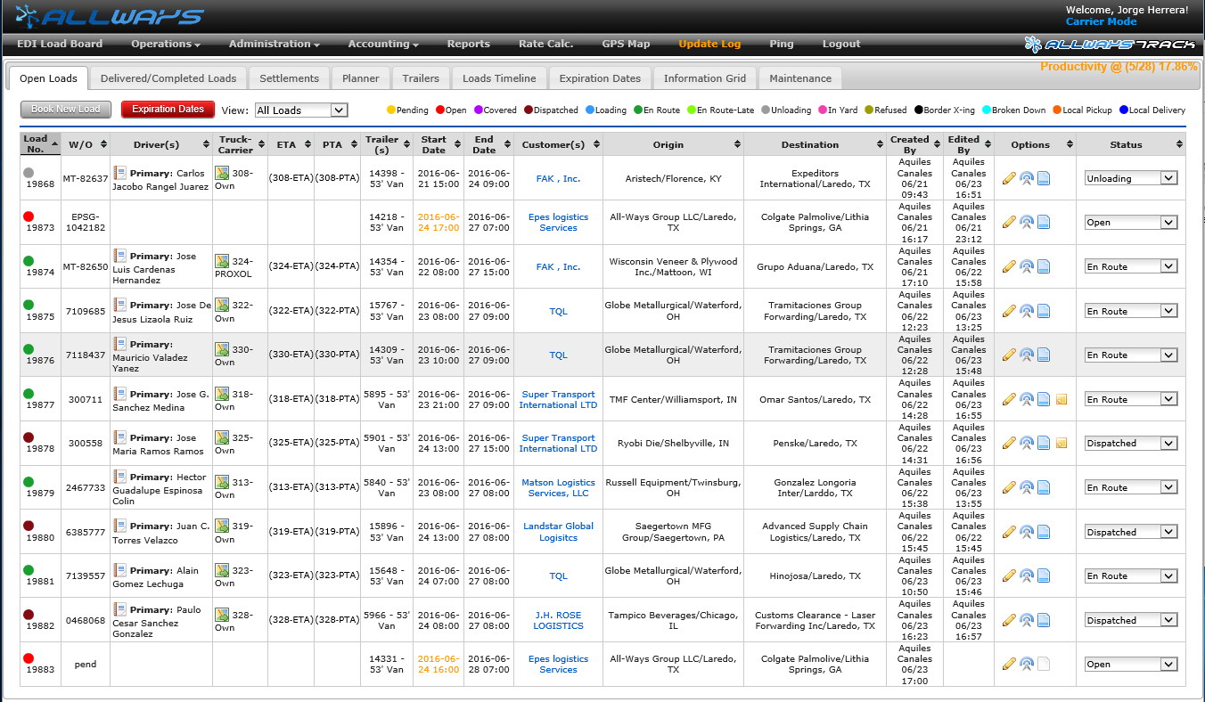Open the document icon for load 19879
The image size is (1205, 702).
pyautogui.click(x=1043, y=487)
